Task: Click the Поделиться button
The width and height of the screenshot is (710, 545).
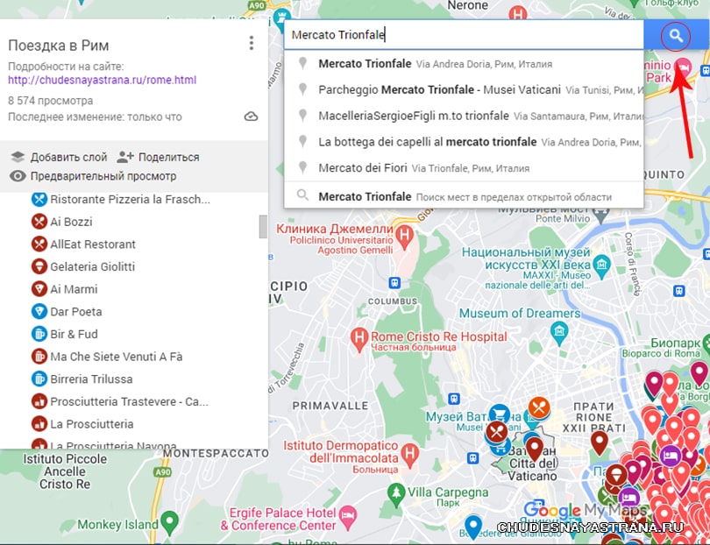Action: pyautogui.click(x=158, y=157)
